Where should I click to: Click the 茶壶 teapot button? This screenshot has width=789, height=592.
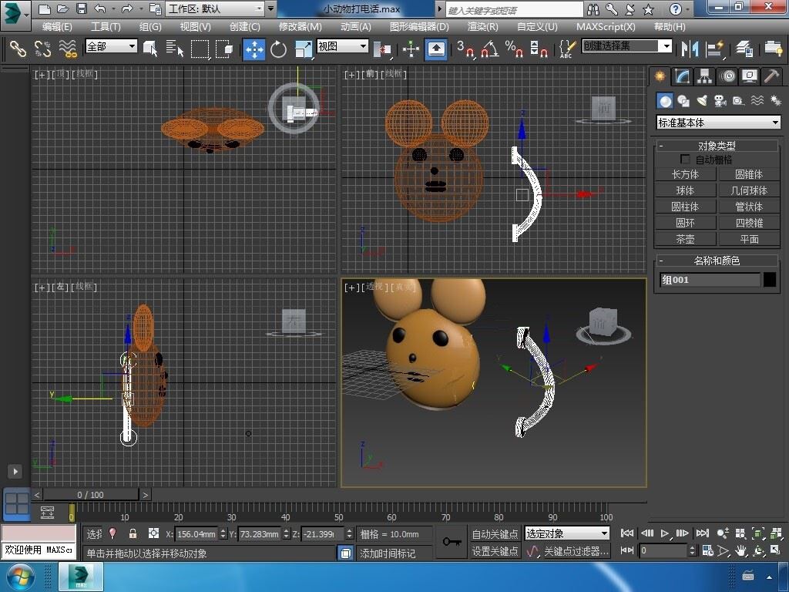pyautogui.click(x=685, y=239)
